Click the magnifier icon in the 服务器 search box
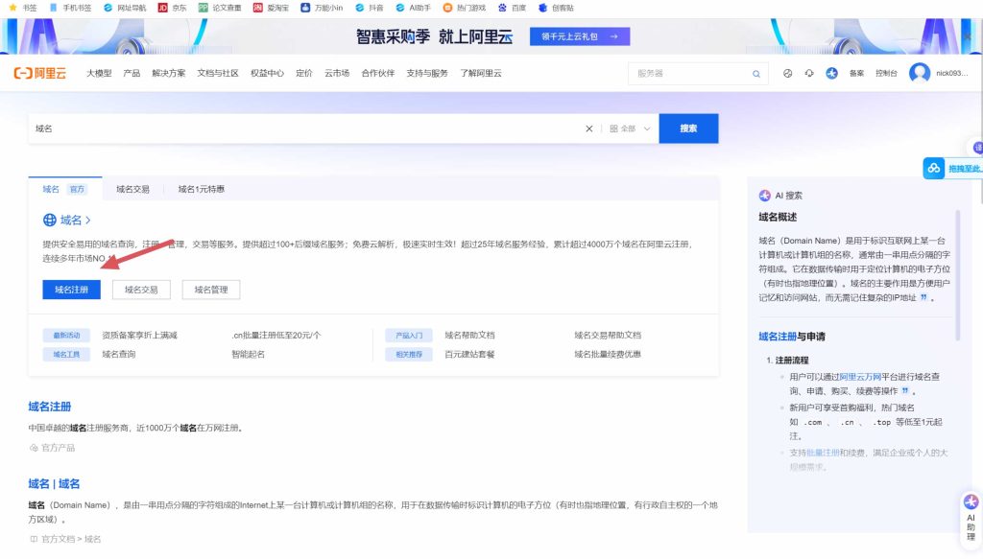983x559 pixels. [x=756, y=74]
